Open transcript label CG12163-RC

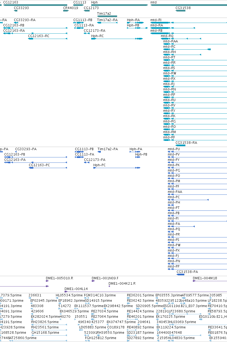[x=39, y=36]
